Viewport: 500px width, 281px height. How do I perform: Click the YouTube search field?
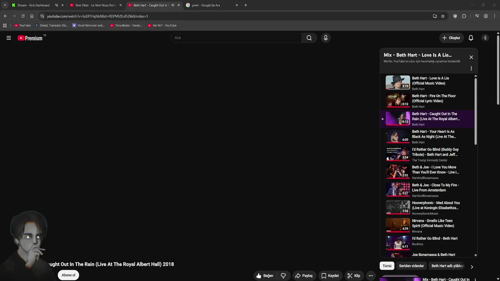(236, 38)
